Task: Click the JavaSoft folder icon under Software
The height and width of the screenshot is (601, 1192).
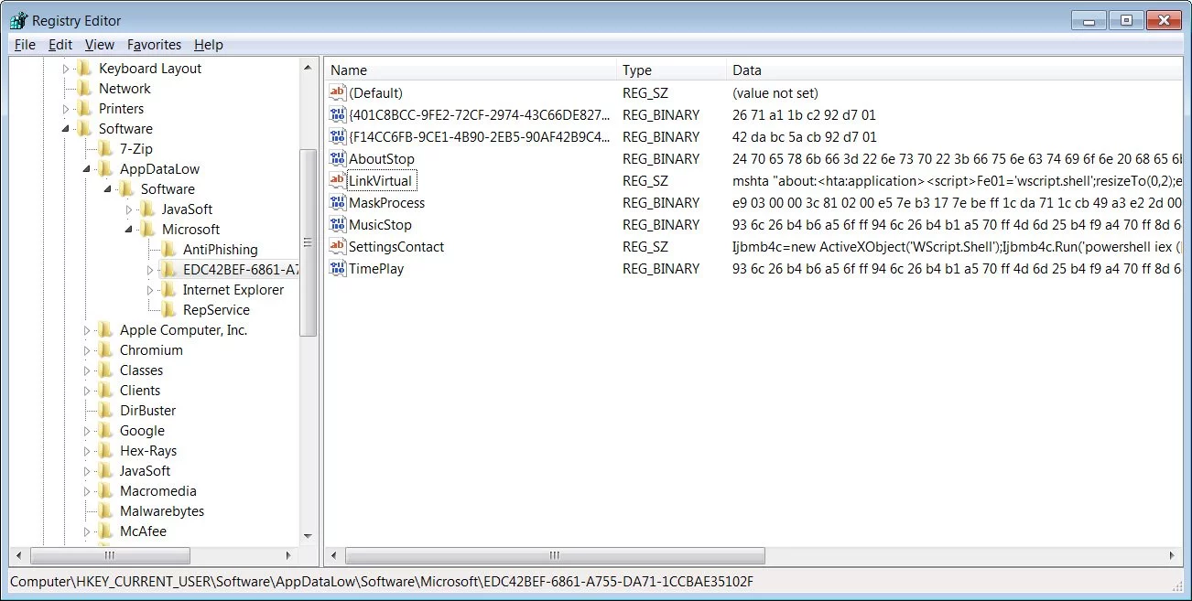Action: coord(148,209)
